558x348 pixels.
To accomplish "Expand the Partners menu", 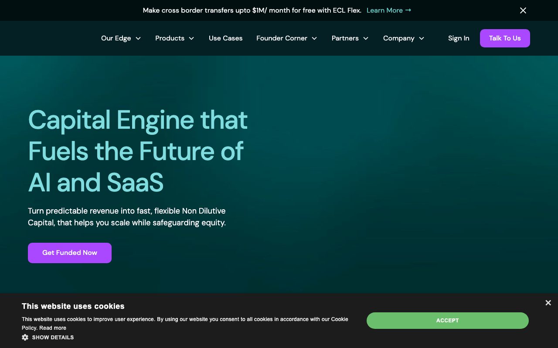I will (350, 38).
